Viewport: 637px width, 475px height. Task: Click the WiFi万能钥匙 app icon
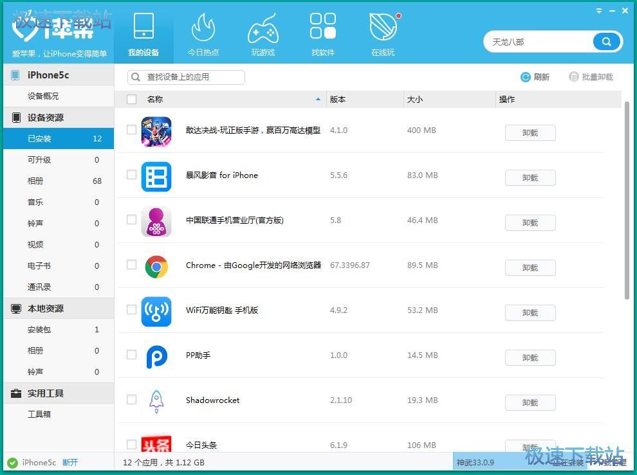pyautogui.click(x=156, y=312)
